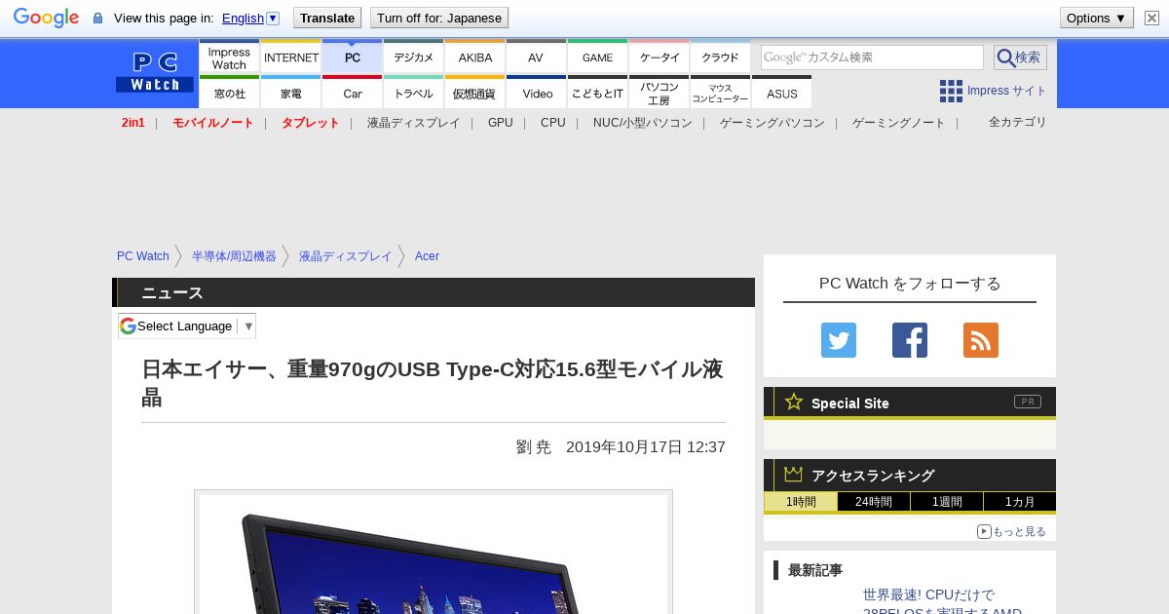Open the クラウド site tab
The image size is (1169, 614).
[x=720, y=58]
